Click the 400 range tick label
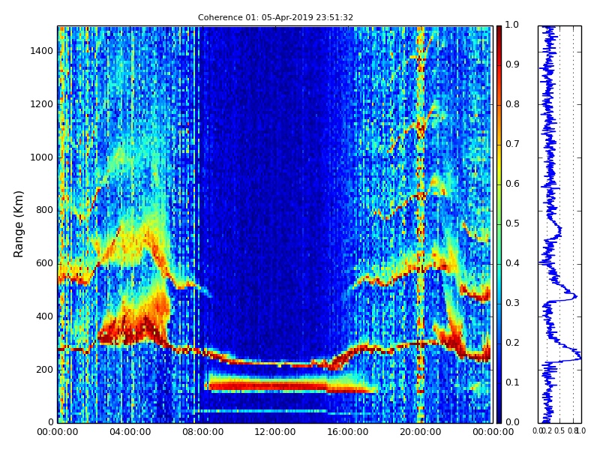The image size is (600, 450). 44,316
